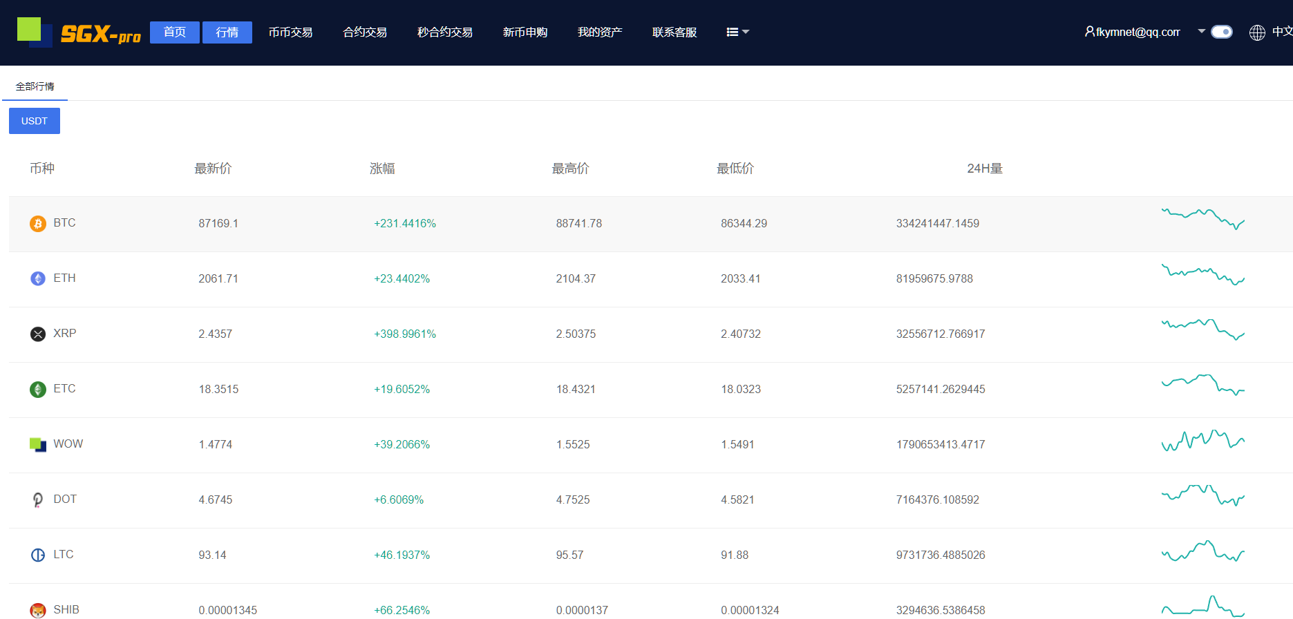Click the SGX-pro logo
The width and height of the screenshot is (1293, 619).
coord(79,32)
